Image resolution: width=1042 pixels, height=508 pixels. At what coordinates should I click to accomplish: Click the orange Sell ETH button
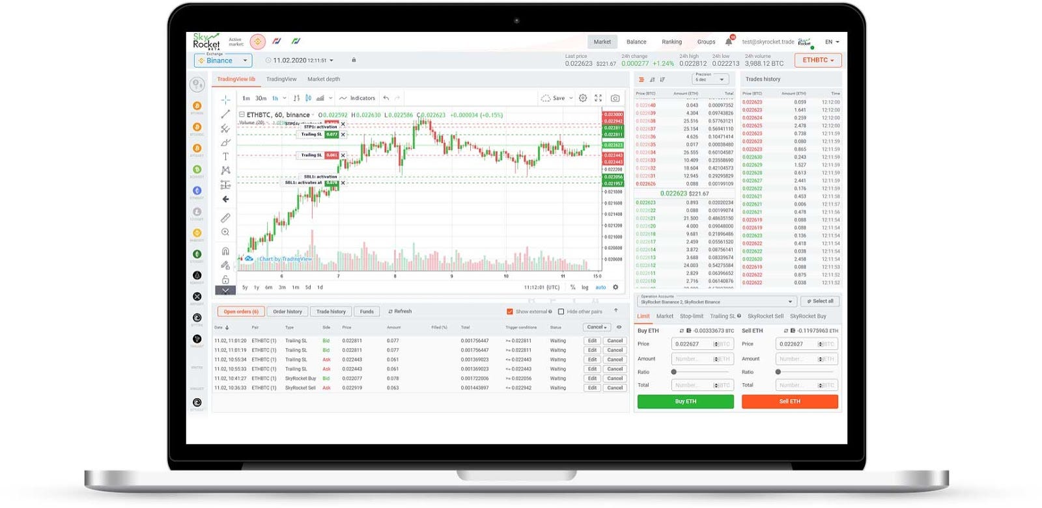(790, 401)
